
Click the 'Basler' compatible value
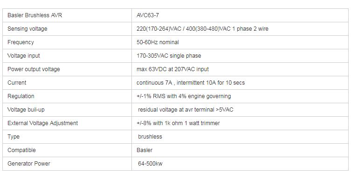point(145,150)
